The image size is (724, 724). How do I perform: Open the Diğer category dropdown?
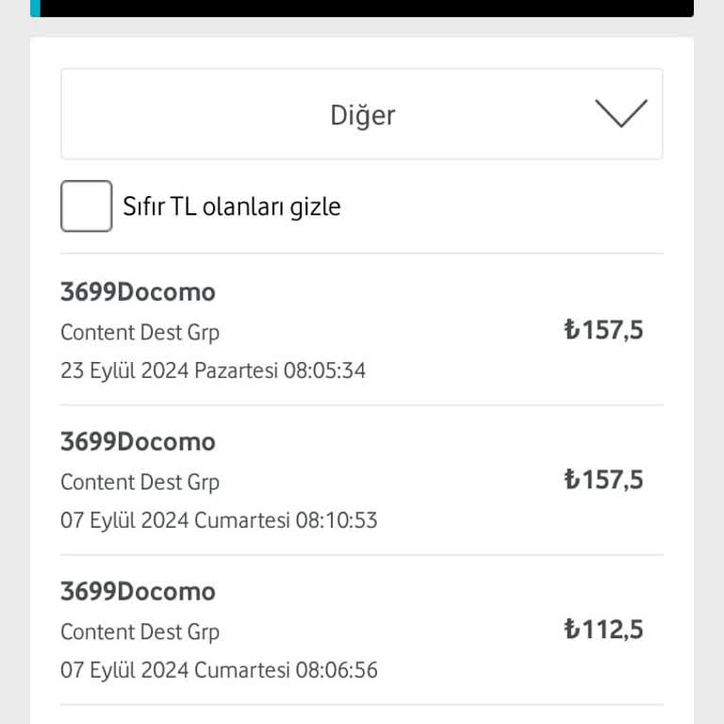(362, 114)
